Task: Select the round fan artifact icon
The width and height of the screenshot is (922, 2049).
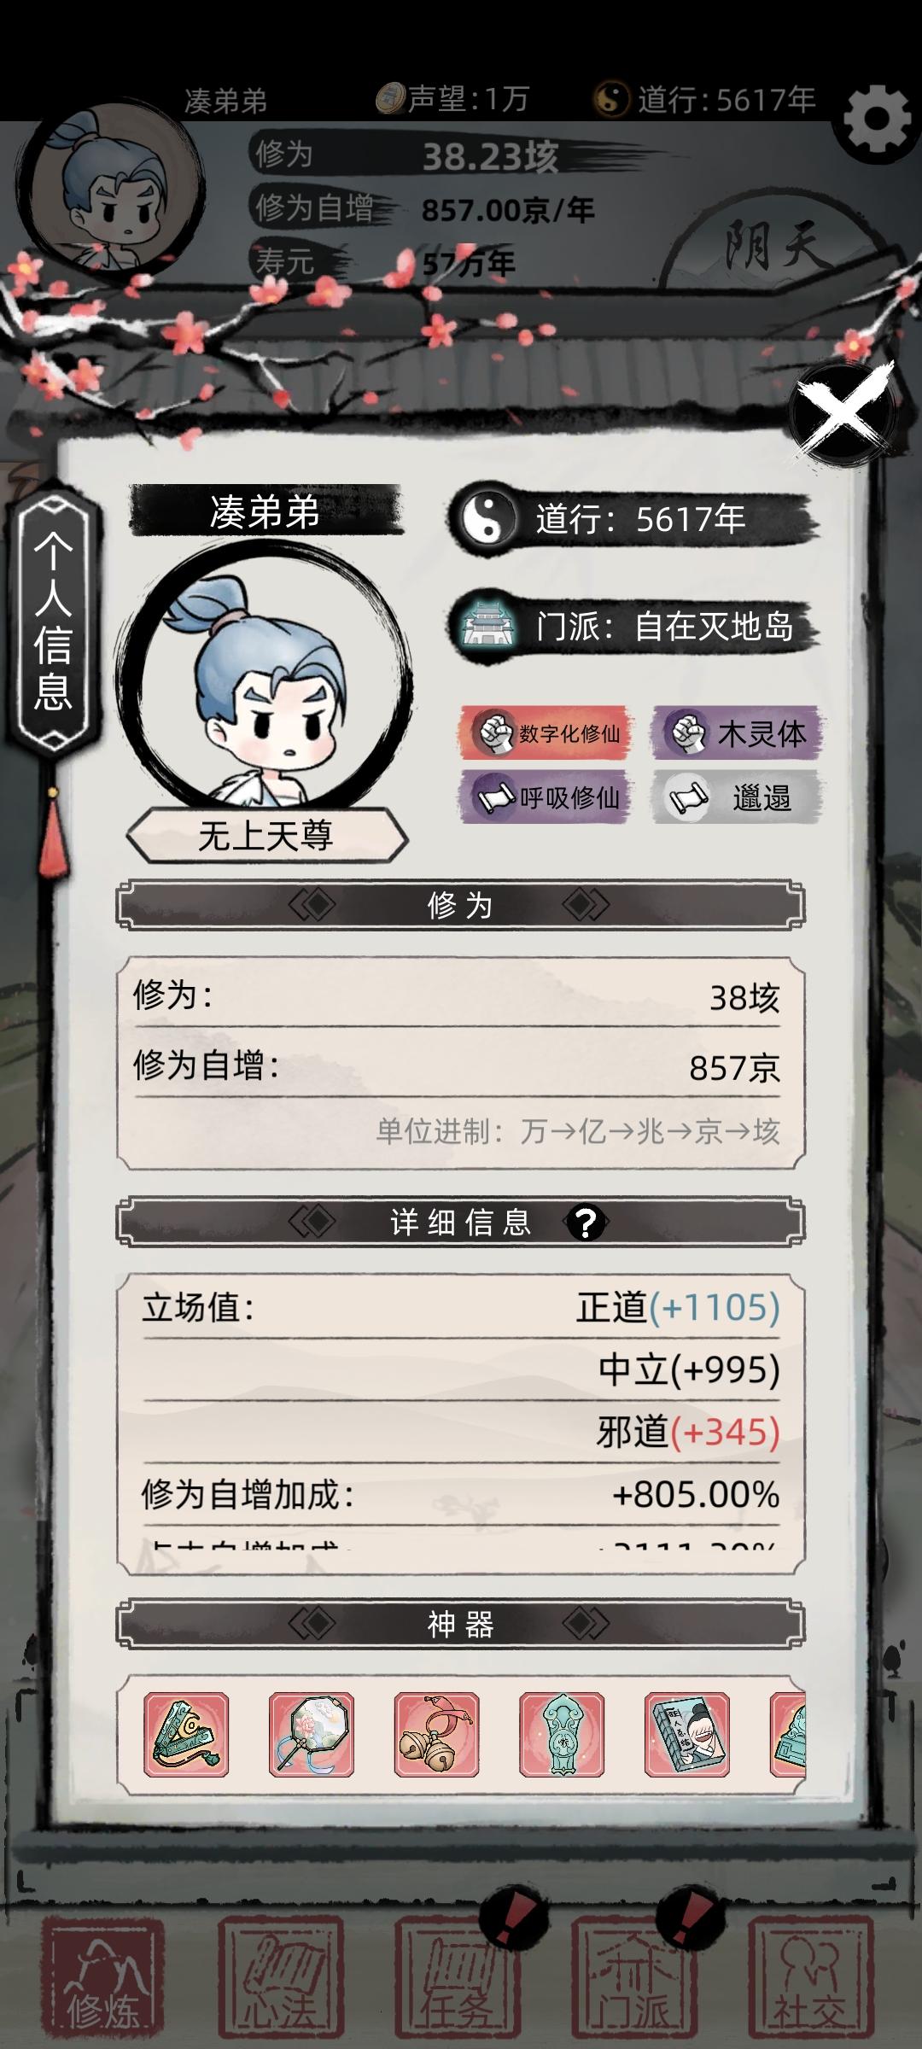Action: (312, 1735)
